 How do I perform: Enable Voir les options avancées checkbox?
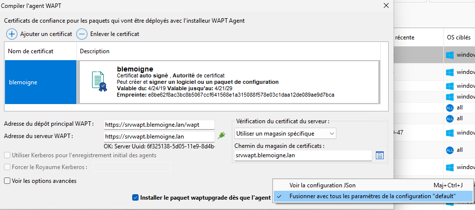pyautogui.click(x=7, y=181)
